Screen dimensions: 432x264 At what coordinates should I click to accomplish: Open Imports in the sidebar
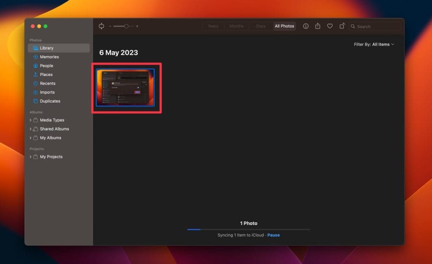point(59,92)
